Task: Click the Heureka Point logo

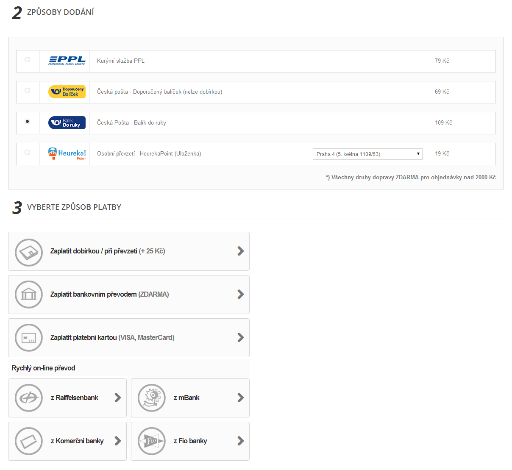Action: pos(67,153)
